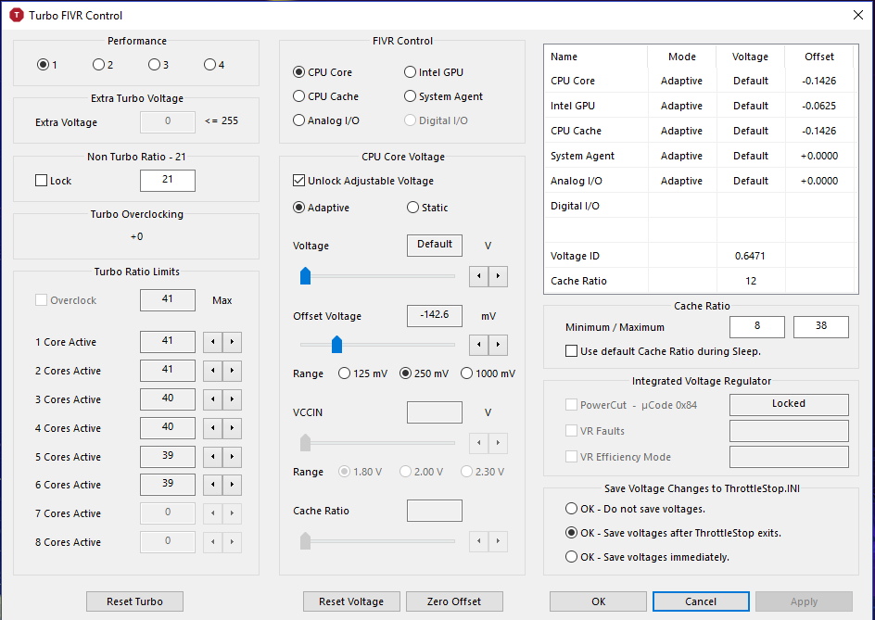Click the 3 Cores Active ratio field
Screen dimensions: 875x620
click(x=168, y=399)
